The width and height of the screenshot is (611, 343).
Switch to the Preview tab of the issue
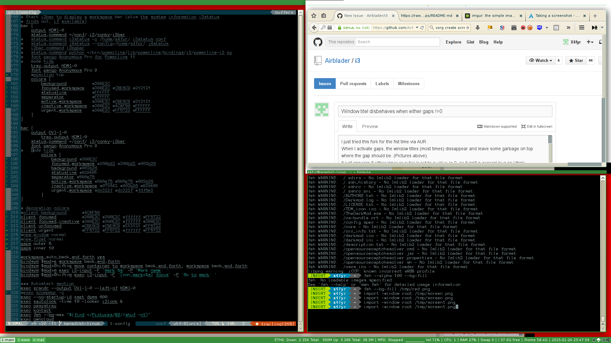pyautogui.click(x=370, y=126)
